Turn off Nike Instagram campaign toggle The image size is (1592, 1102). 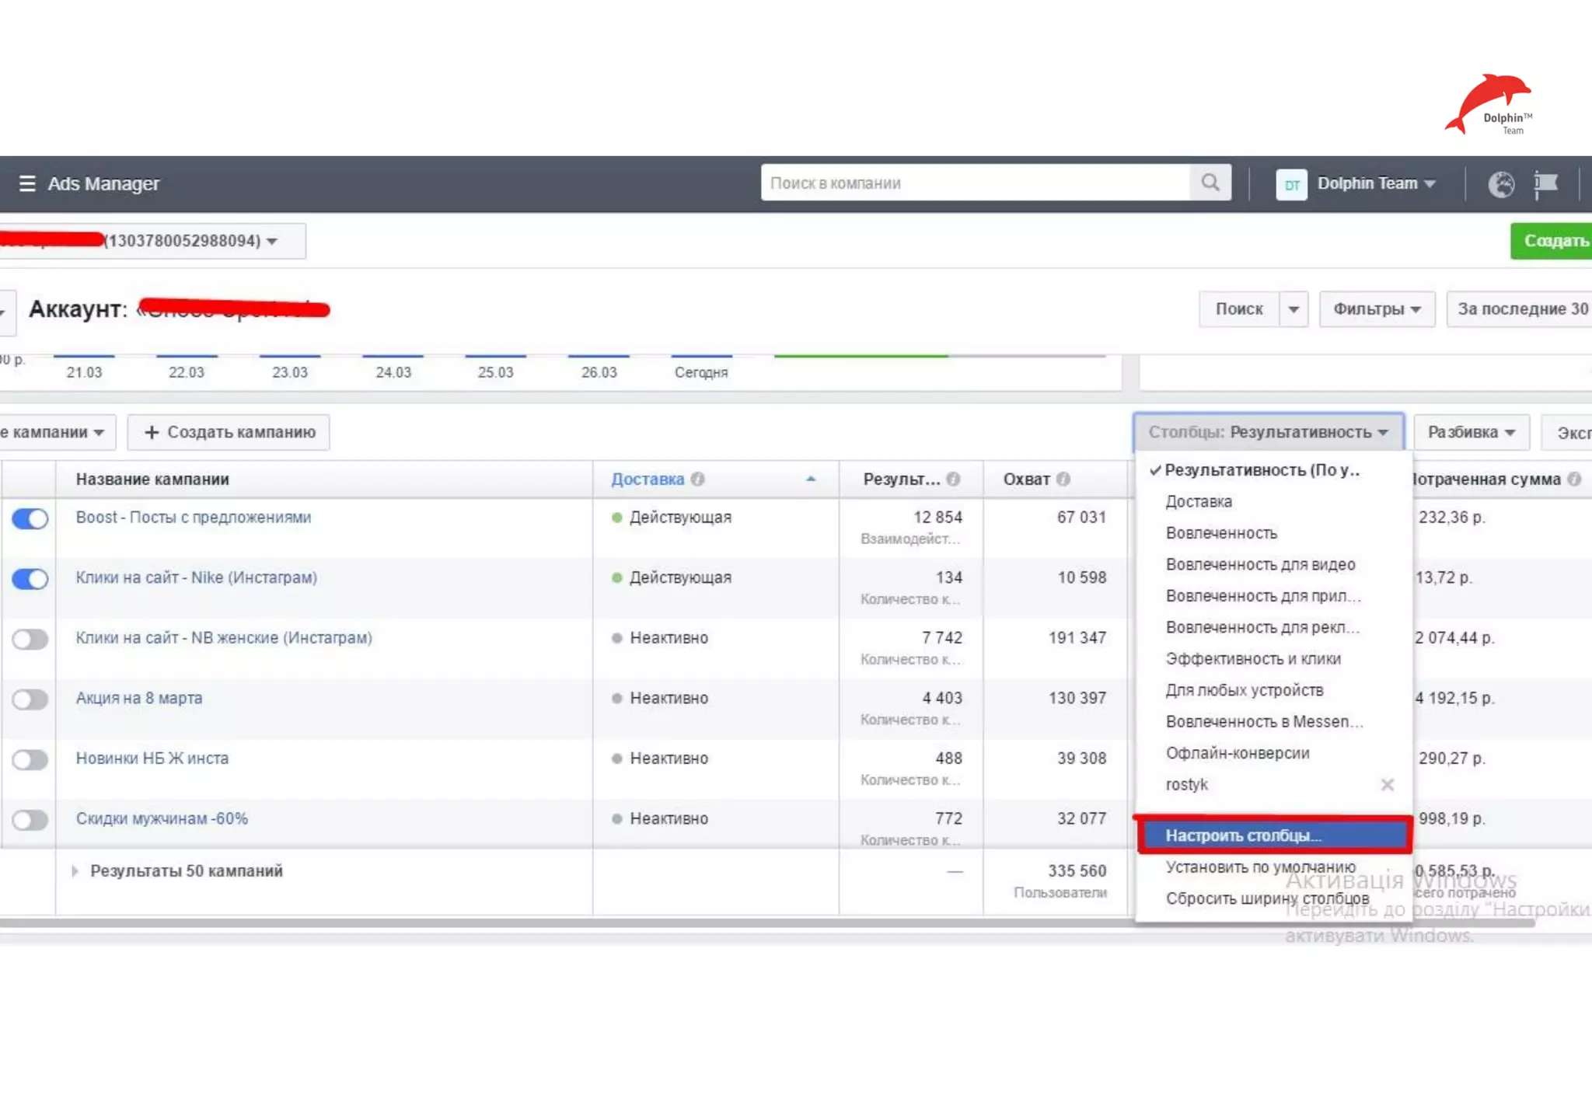tap(30, 579)
